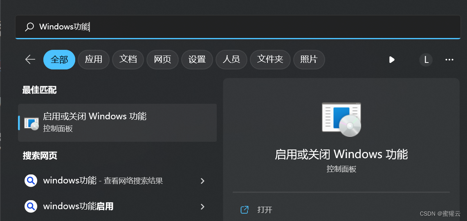This screenshot has height=221, width=467.
Task: Click 控制面板 subtitle under the best match
Action: click(x=58, y=129)
